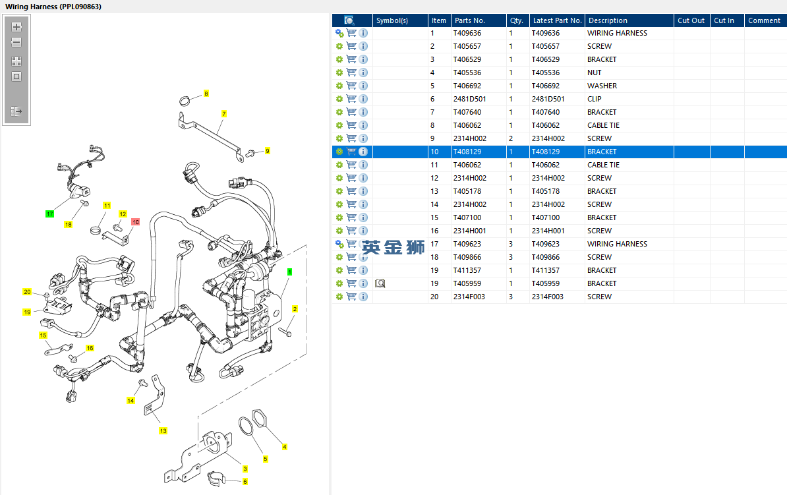Click the four-squares grid view icon

tap(16, 61)
